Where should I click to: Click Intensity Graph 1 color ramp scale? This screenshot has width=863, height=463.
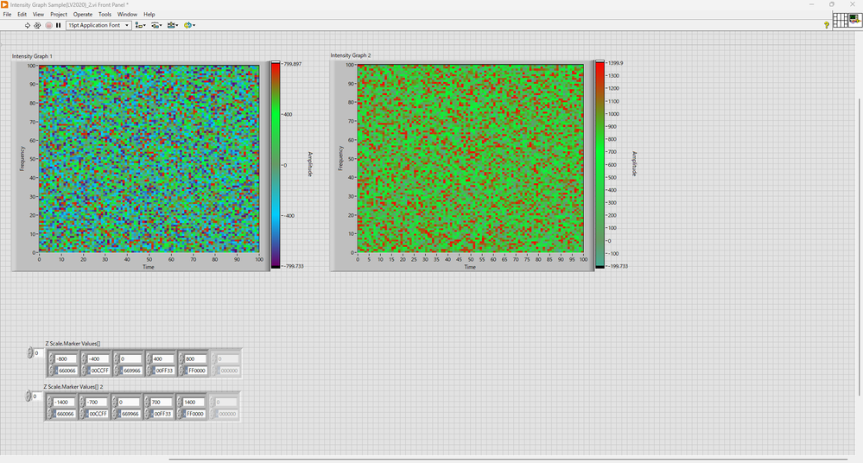276,165
